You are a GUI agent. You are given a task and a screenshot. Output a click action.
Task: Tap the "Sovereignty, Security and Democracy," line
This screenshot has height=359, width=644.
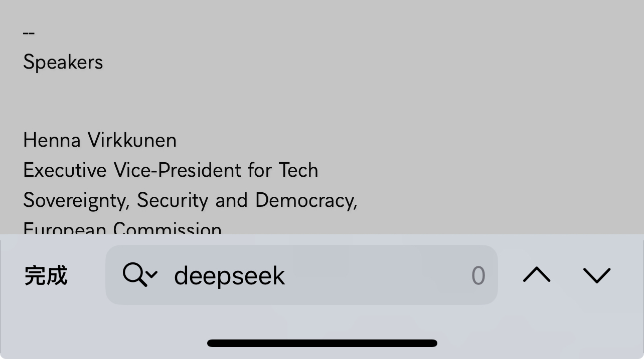pos(190,200)
